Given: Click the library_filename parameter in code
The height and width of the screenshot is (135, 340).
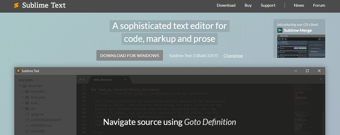Looking at the screenshot, I should [142, 90].
